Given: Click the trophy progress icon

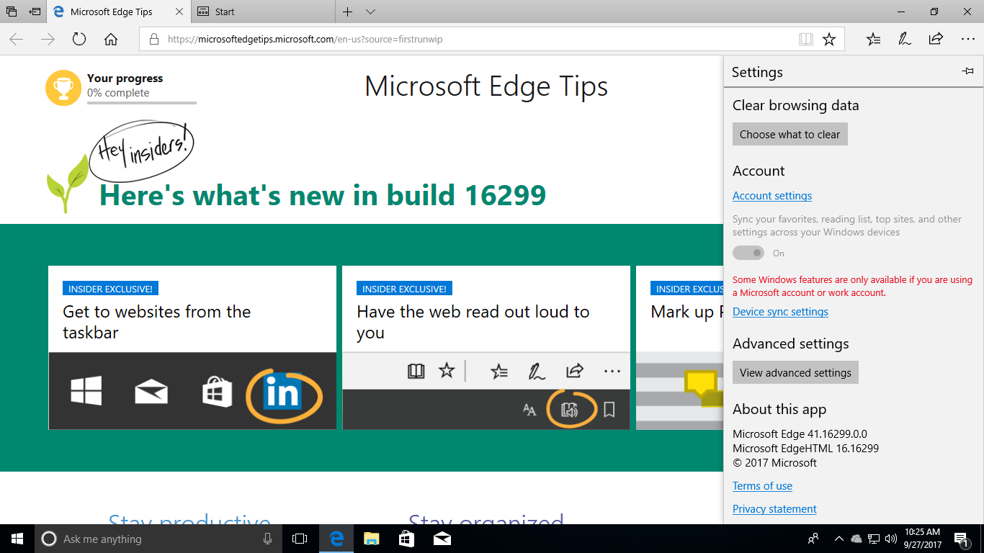Looking at the screenshot, I should 63,88.
